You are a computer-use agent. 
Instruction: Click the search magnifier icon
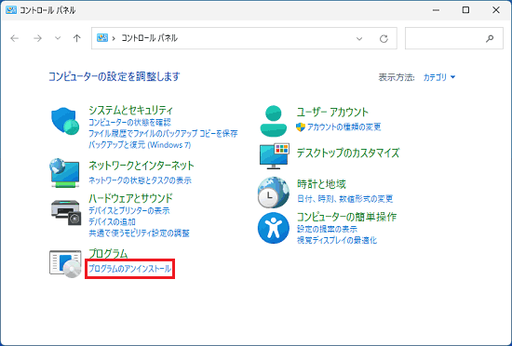point(490,38)
